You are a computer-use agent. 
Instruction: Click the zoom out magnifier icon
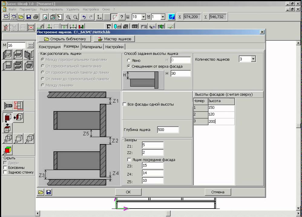coord(76,17)
